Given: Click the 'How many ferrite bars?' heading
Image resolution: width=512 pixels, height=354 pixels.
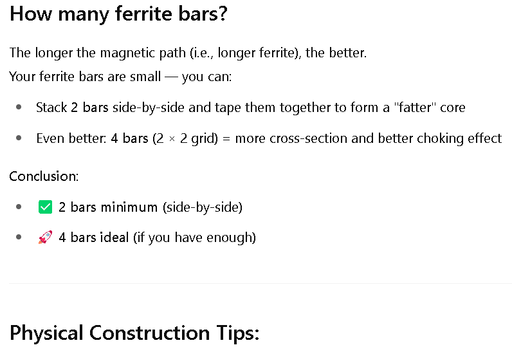Looking at the screenshot, I should 118,14.
